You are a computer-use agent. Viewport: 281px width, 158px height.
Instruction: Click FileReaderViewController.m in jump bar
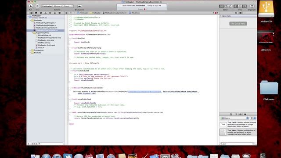pos(115,13)
